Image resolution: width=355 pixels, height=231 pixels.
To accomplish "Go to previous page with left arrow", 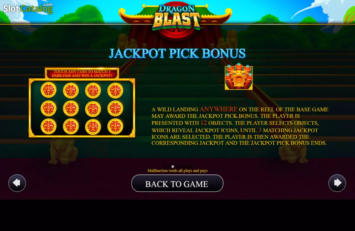I will (x=17, y=183).
